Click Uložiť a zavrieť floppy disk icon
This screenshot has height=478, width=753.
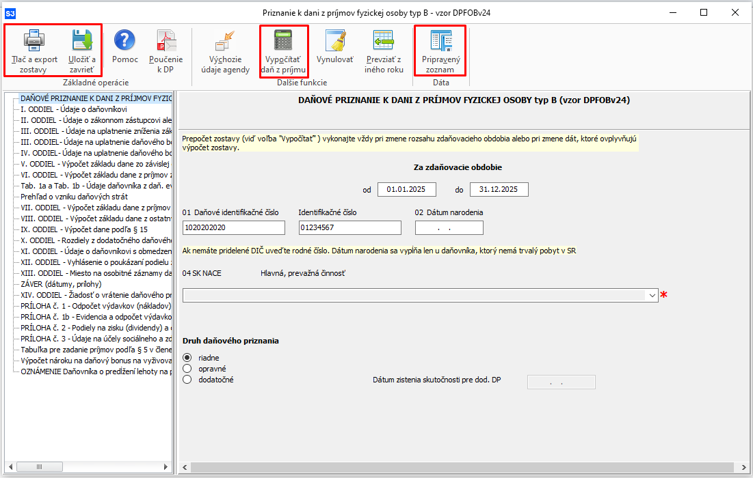(x=81, y=42)
